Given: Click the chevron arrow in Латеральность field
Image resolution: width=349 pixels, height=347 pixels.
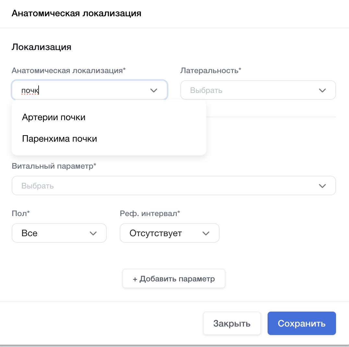Looking at the screenshot, I should (322, 90).
